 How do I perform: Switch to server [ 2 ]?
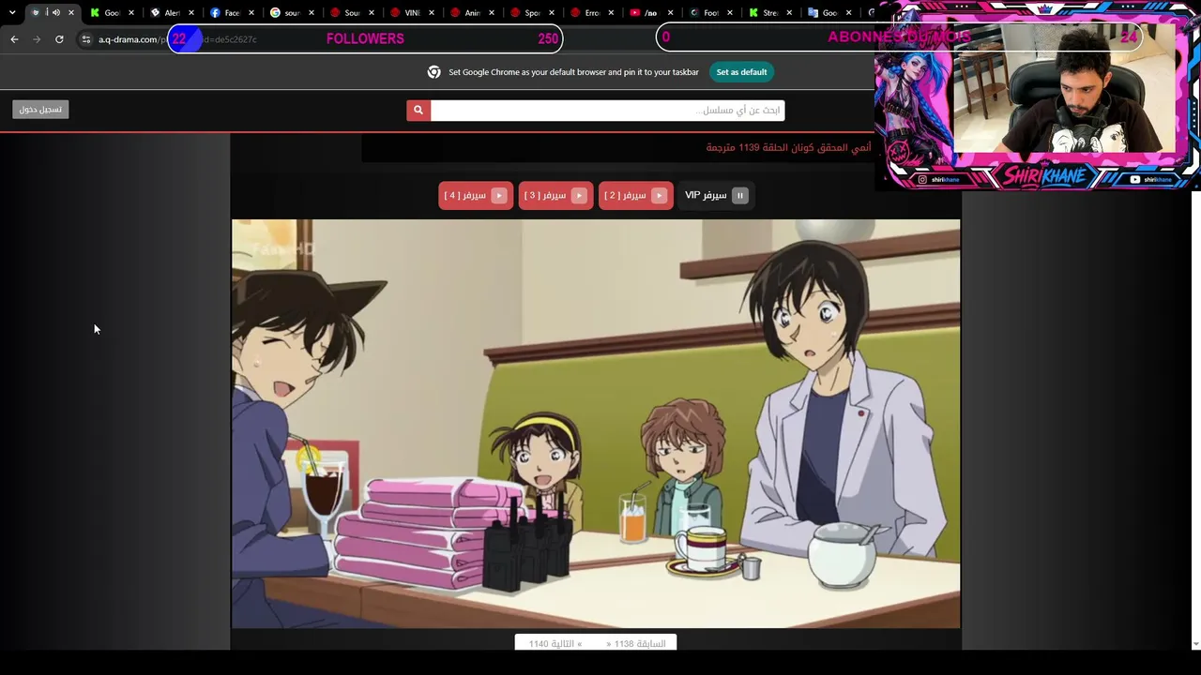(x=635, y=195)
